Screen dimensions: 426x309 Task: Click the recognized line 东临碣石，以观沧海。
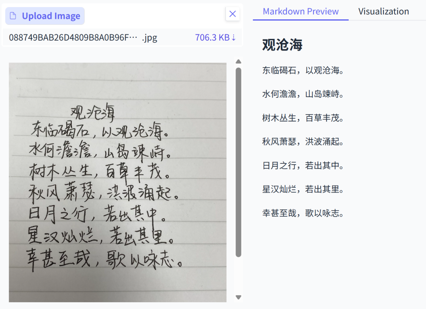pyautogui.click(x=303, y=71)
